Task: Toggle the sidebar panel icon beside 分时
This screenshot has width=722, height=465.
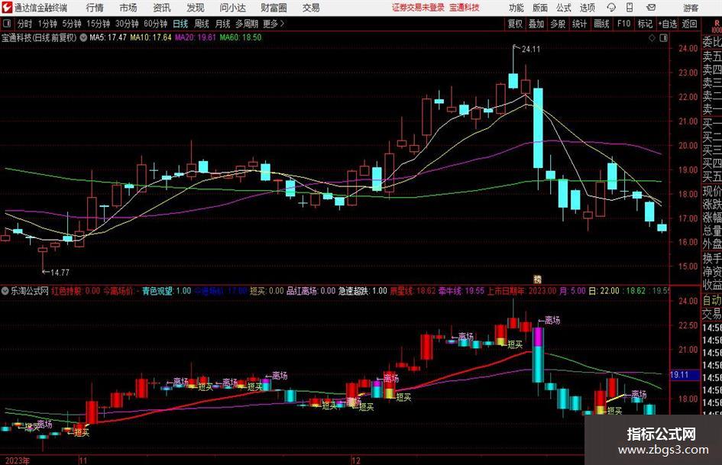Action: pos(6,24)
